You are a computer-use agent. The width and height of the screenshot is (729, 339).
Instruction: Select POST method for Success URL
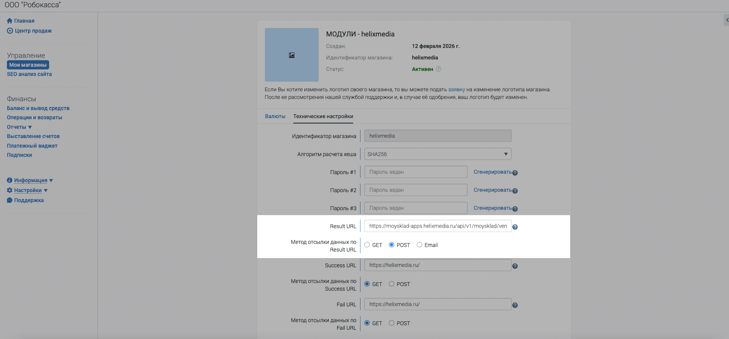pos(392,284)
